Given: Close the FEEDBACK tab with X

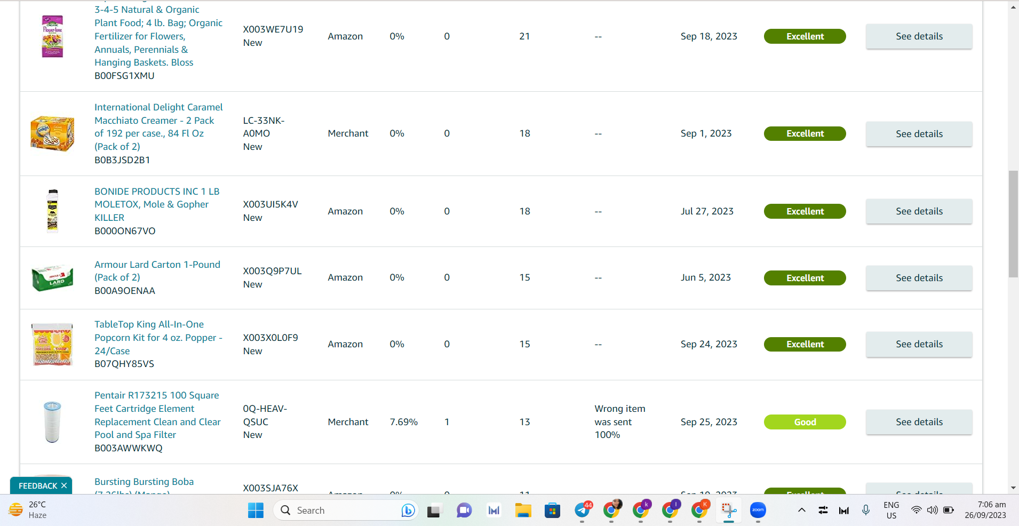Looking at the screenshot, I should click(64, 485).
